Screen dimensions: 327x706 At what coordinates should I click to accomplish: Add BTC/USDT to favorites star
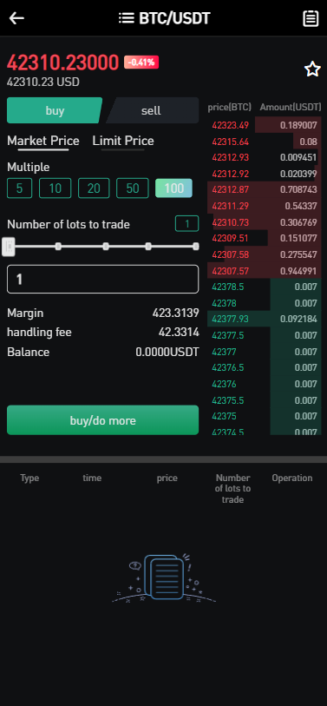(x=312, y=69)
